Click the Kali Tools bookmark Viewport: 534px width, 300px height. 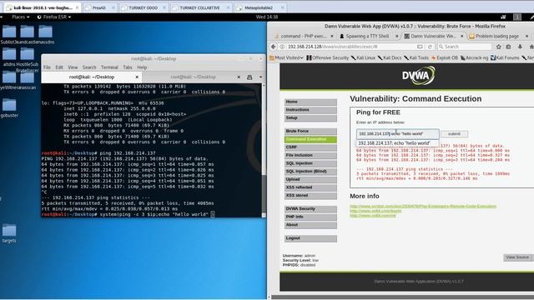point(416,57)
